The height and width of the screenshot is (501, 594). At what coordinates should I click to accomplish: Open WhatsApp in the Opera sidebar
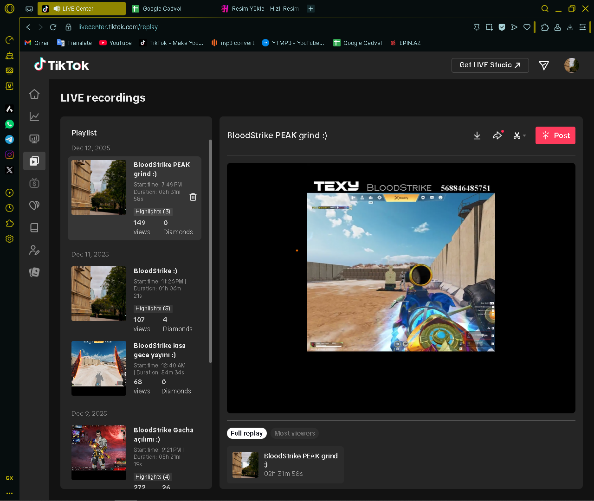pyautogui.click(x=9, y=124)
